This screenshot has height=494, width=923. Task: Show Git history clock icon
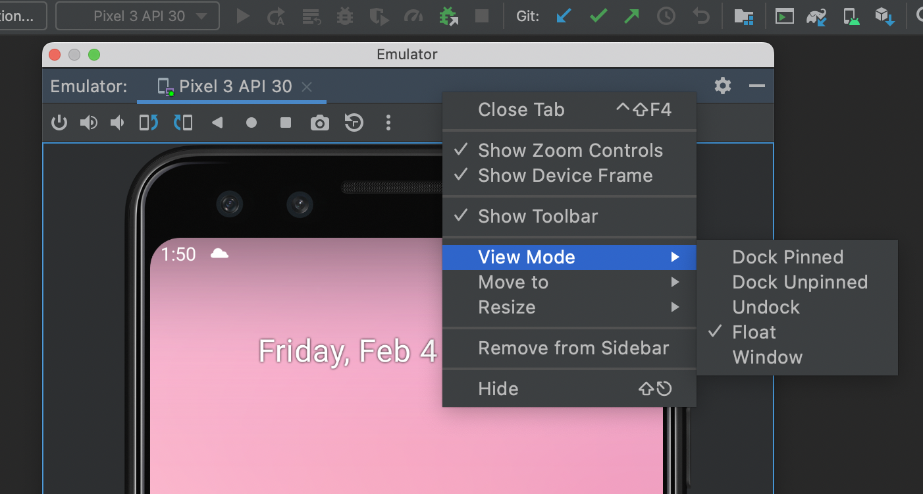click(666, 16)
